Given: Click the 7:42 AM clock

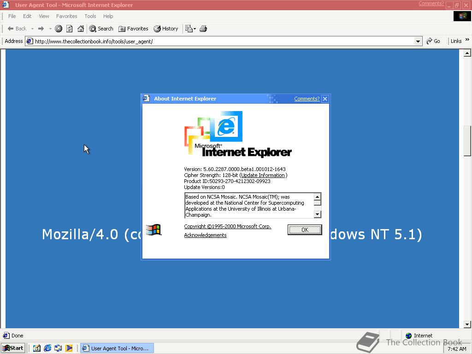Looking at the screenshot, I should [x=457, y=349].
